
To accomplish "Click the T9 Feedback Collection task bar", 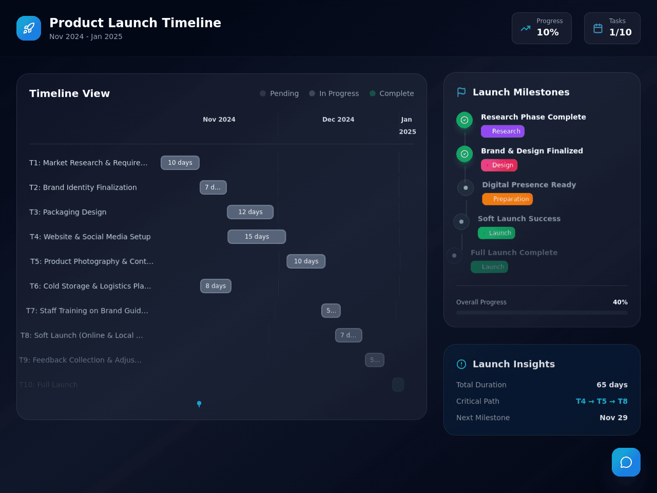I will 375,360.
